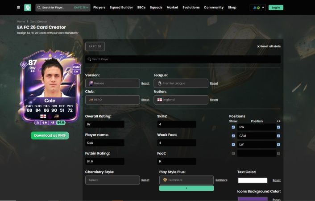The height and width of the screenshot is (201, 315).
Task: Click the header search magnifier icon
Action: pos(39,8)
